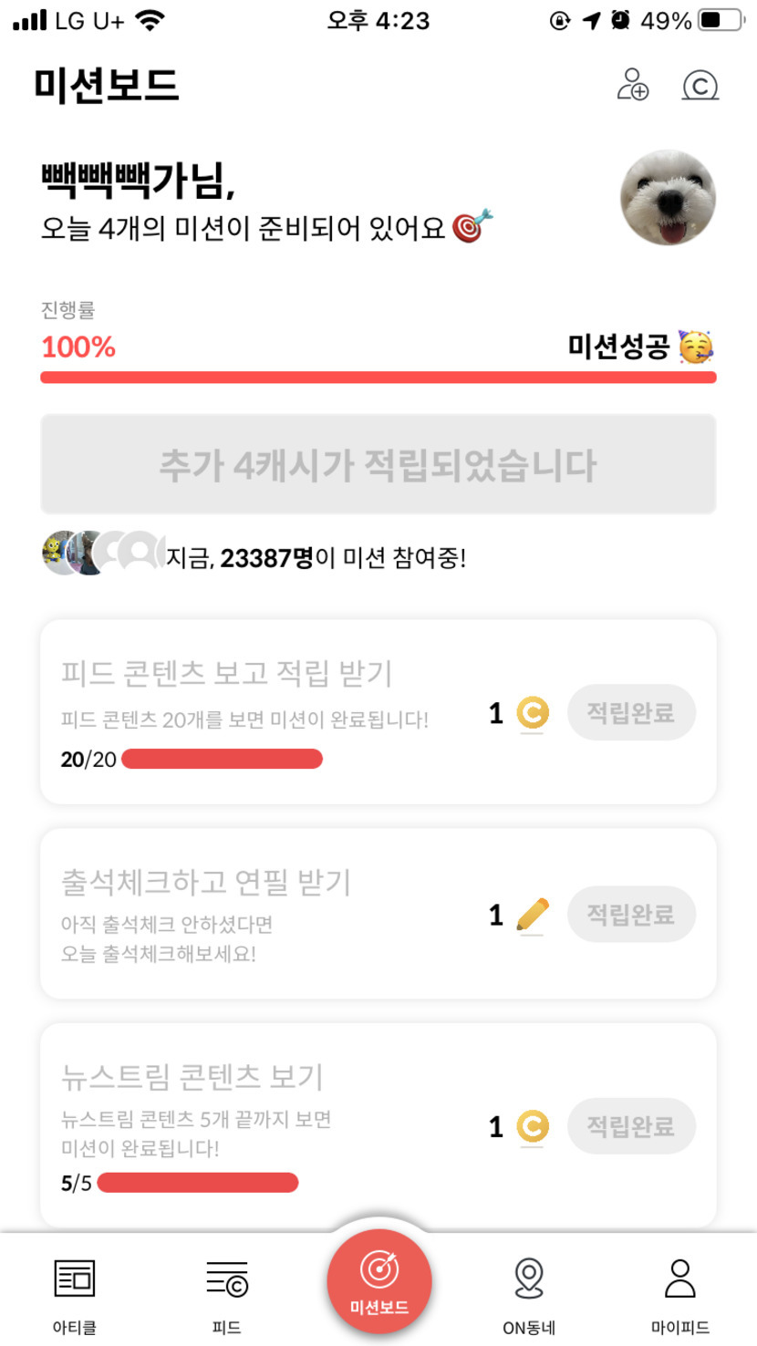The image size is (757, 1346).
Task: Open the cash coin icon at top right
Action: 700,86
